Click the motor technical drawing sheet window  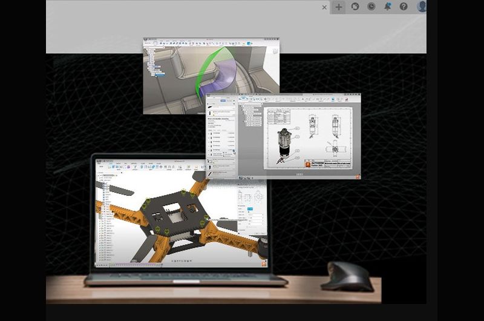coord(283,136)
